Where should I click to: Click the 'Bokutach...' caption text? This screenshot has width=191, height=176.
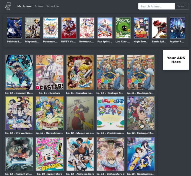(x=86, y=41)
